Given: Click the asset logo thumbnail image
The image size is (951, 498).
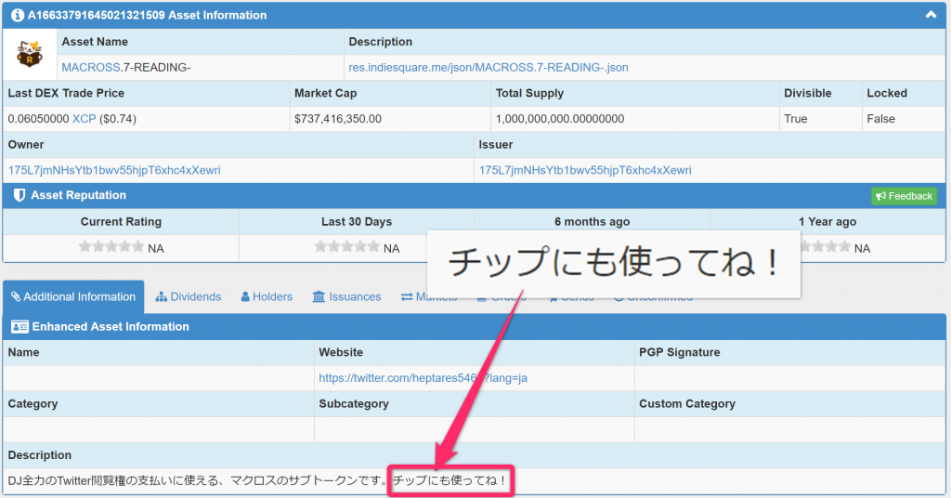Looking at the screenshot, I should point(30,55).
